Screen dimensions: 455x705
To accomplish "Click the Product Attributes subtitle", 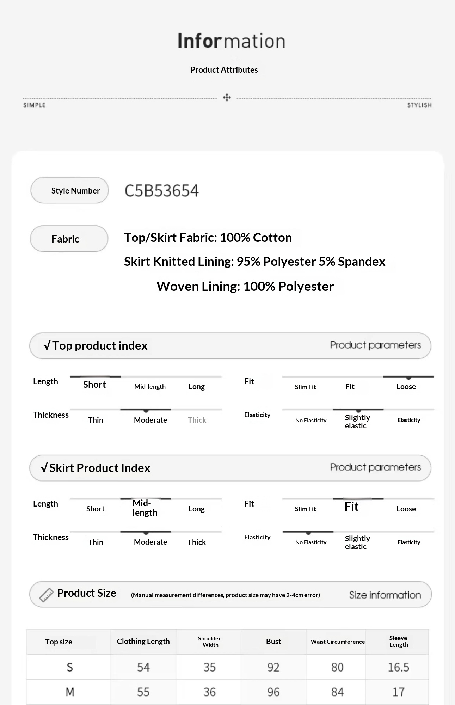I will [x=224, y=70].
